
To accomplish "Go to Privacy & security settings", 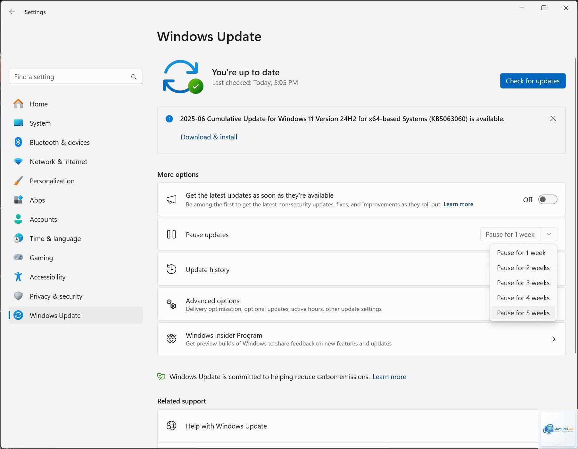I will coord(76,296).
